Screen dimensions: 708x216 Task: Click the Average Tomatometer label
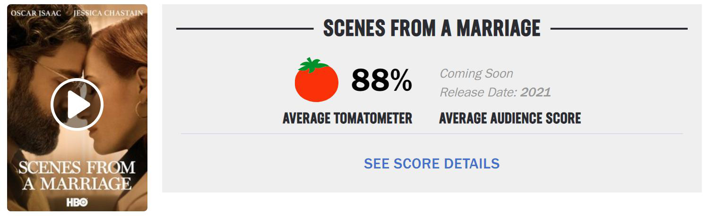tap(347, 118)
